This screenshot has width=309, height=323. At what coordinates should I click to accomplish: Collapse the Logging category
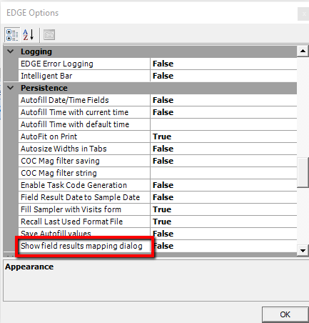[11, 51]
